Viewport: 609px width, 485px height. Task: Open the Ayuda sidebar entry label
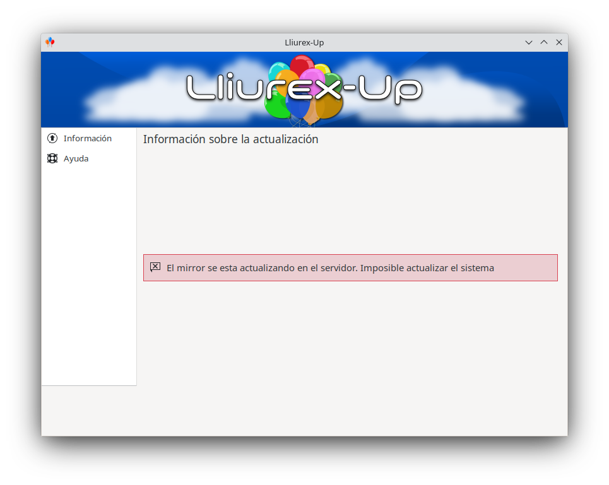pyautogui.click(x=76, y=159)
